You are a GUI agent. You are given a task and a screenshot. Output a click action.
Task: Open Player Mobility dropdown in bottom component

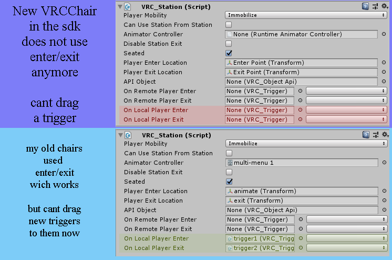point(306,144)
